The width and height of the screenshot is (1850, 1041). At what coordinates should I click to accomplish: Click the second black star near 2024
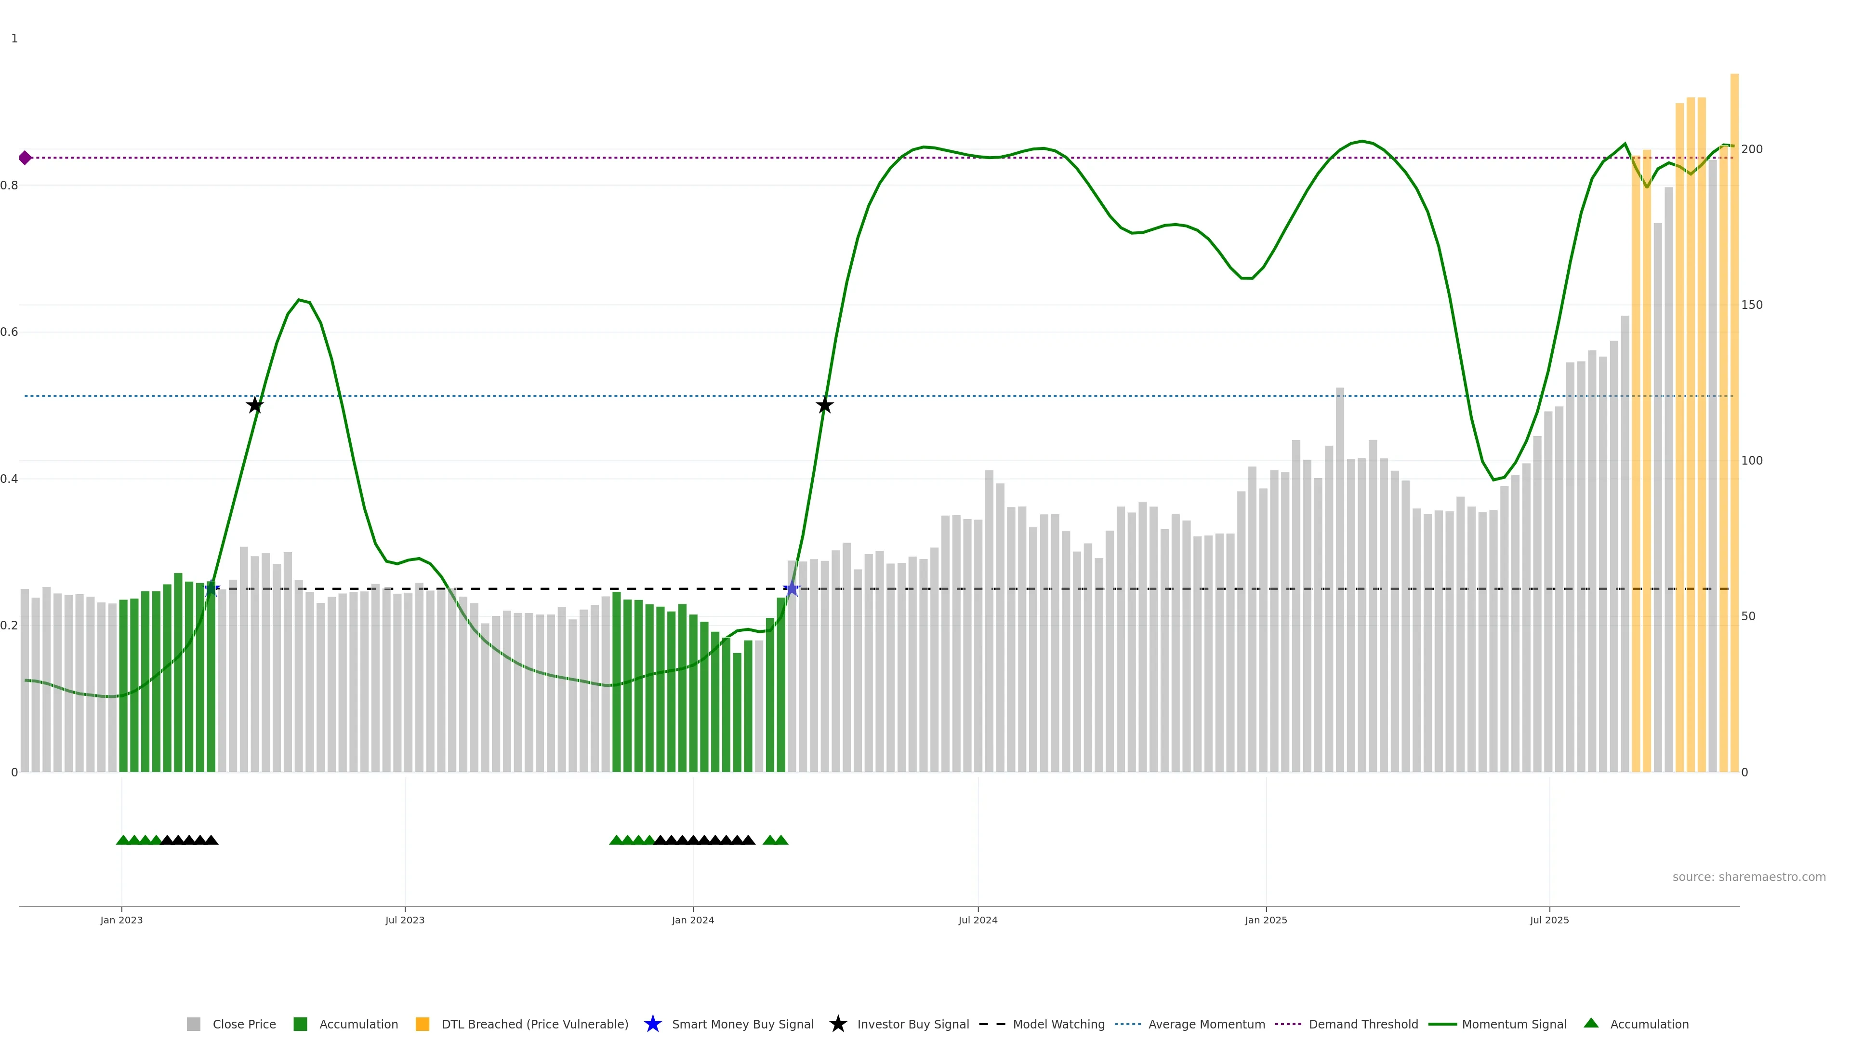824,405
